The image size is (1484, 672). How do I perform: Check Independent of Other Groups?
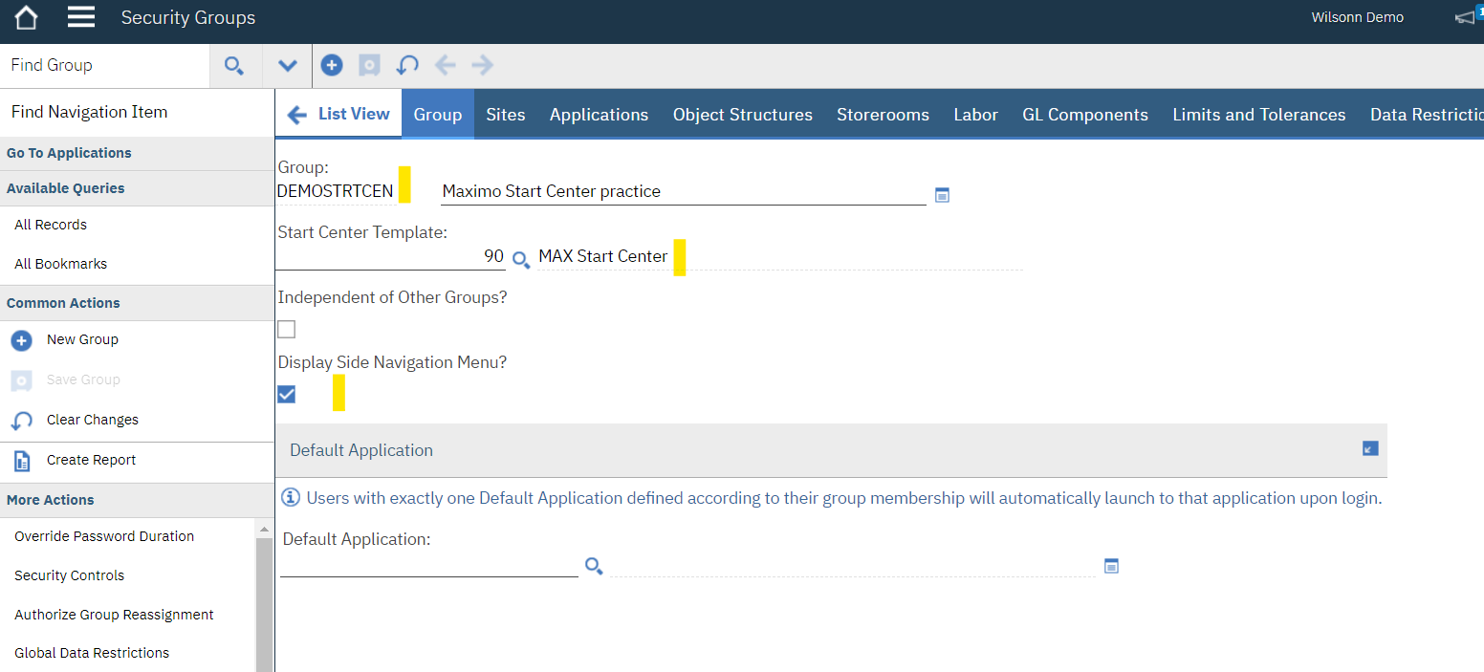pyautogui.click(x=286, y=329)
